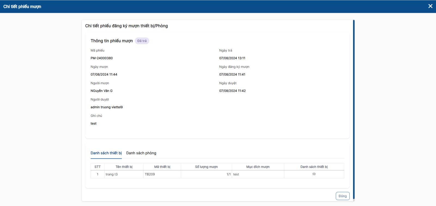Click the dialog's vertical blue scrollbar
The image size is (436, 206).
354,110
